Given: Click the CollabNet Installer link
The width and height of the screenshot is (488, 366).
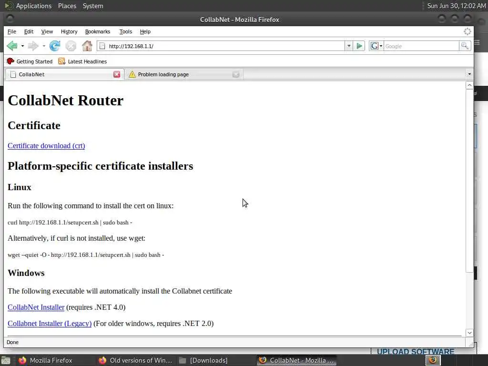Looking at the screenshot, I should point(36,307).
